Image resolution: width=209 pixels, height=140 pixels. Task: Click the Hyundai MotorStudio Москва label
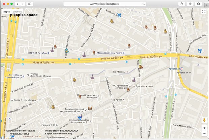tap(40, 75)
